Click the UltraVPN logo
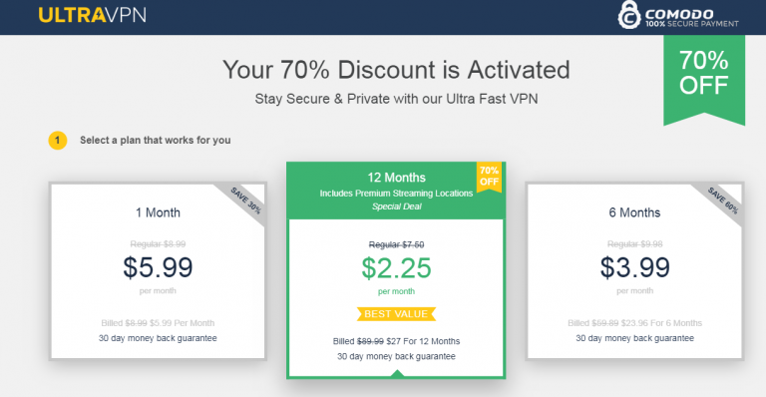Screen dimensions: 766x397 click(x=93, y=15)
